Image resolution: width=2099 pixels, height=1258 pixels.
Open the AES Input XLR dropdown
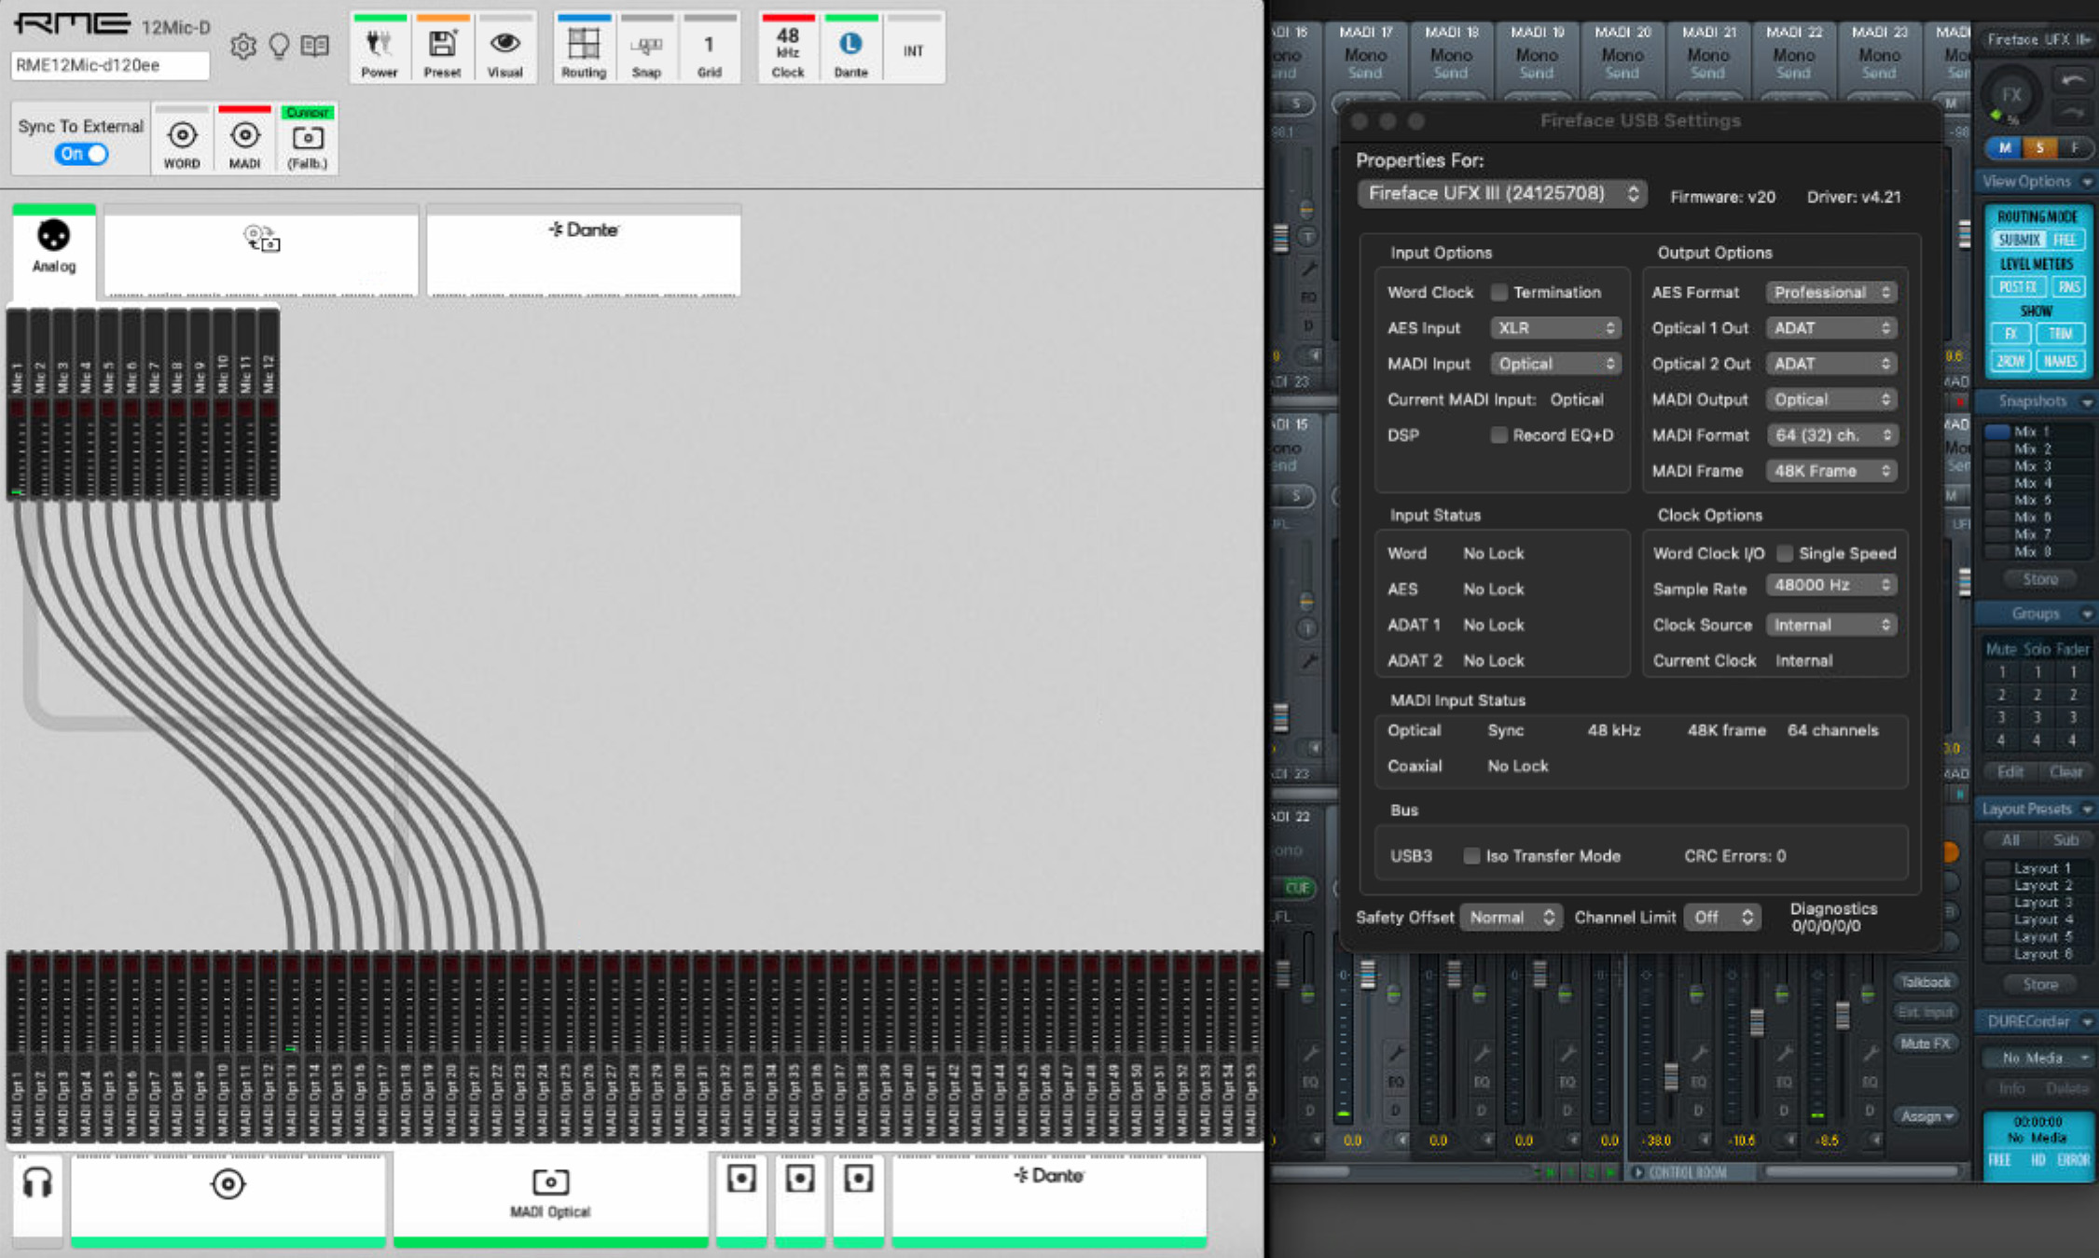pos(1555,327)
